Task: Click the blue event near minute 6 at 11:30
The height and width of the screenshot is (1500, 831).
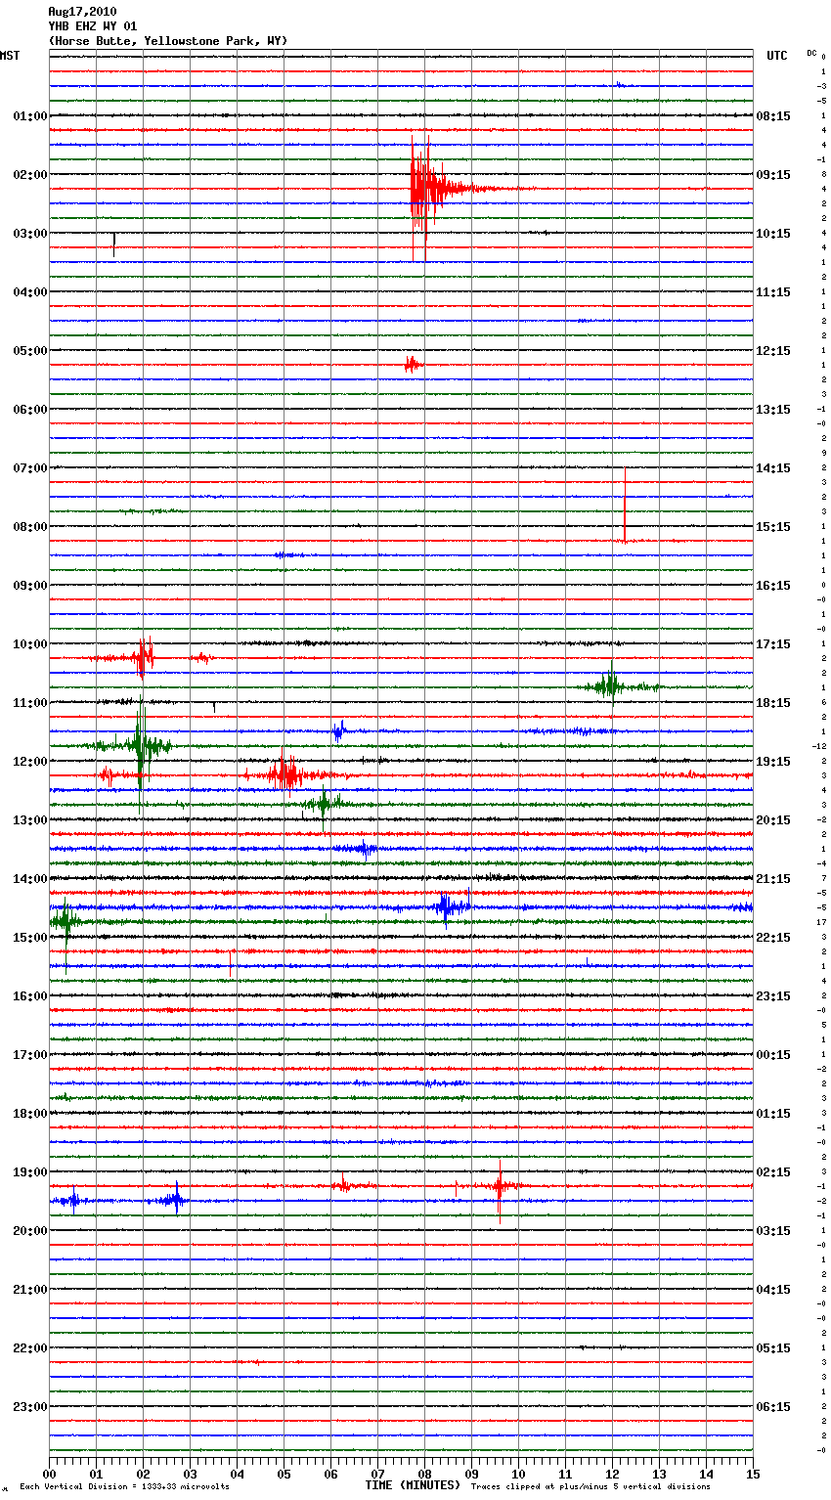Action: pyautogui.click(x=338, y=730)
